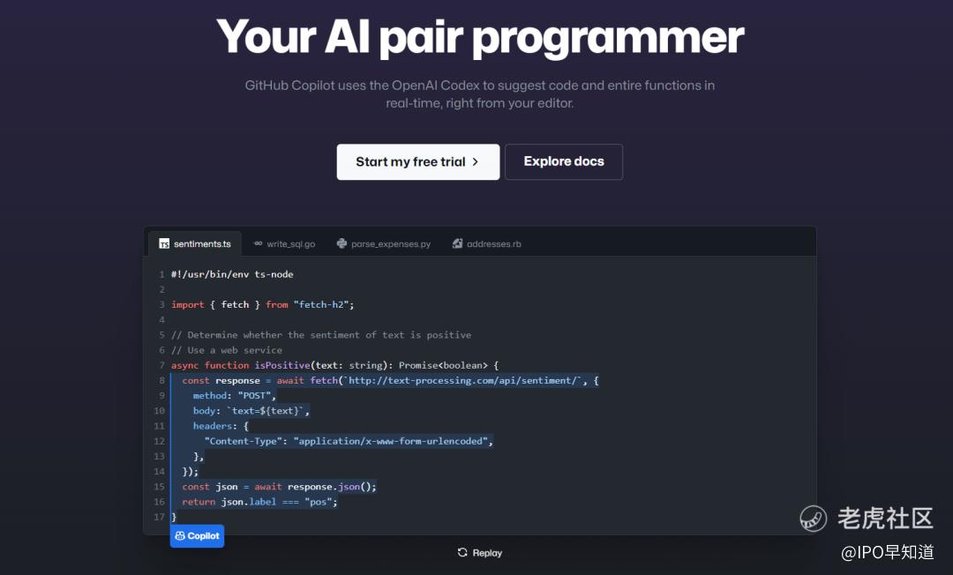This screenshot has width=953, height=575.
Task: Click the blue Copilot badge
Action: point(197,536)
